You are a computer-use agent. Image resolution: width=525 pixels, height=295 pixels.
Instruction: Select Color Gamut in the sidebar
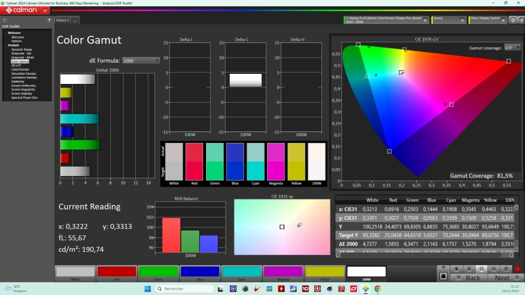(20, 61)
